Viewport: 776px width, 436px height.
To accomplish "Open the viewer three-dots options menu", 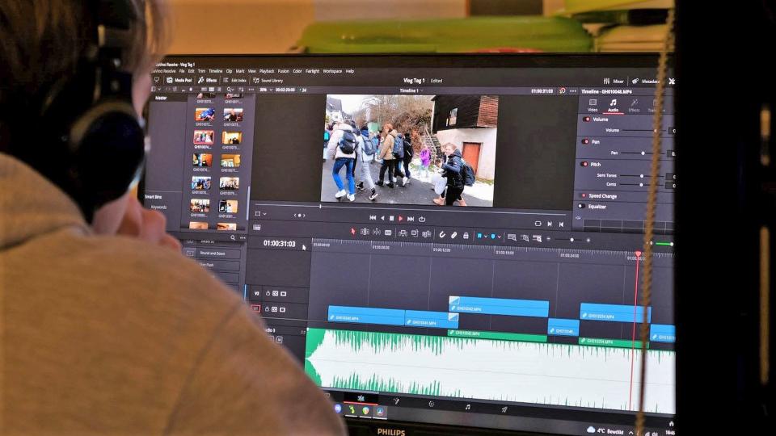I will coord(573,91).
